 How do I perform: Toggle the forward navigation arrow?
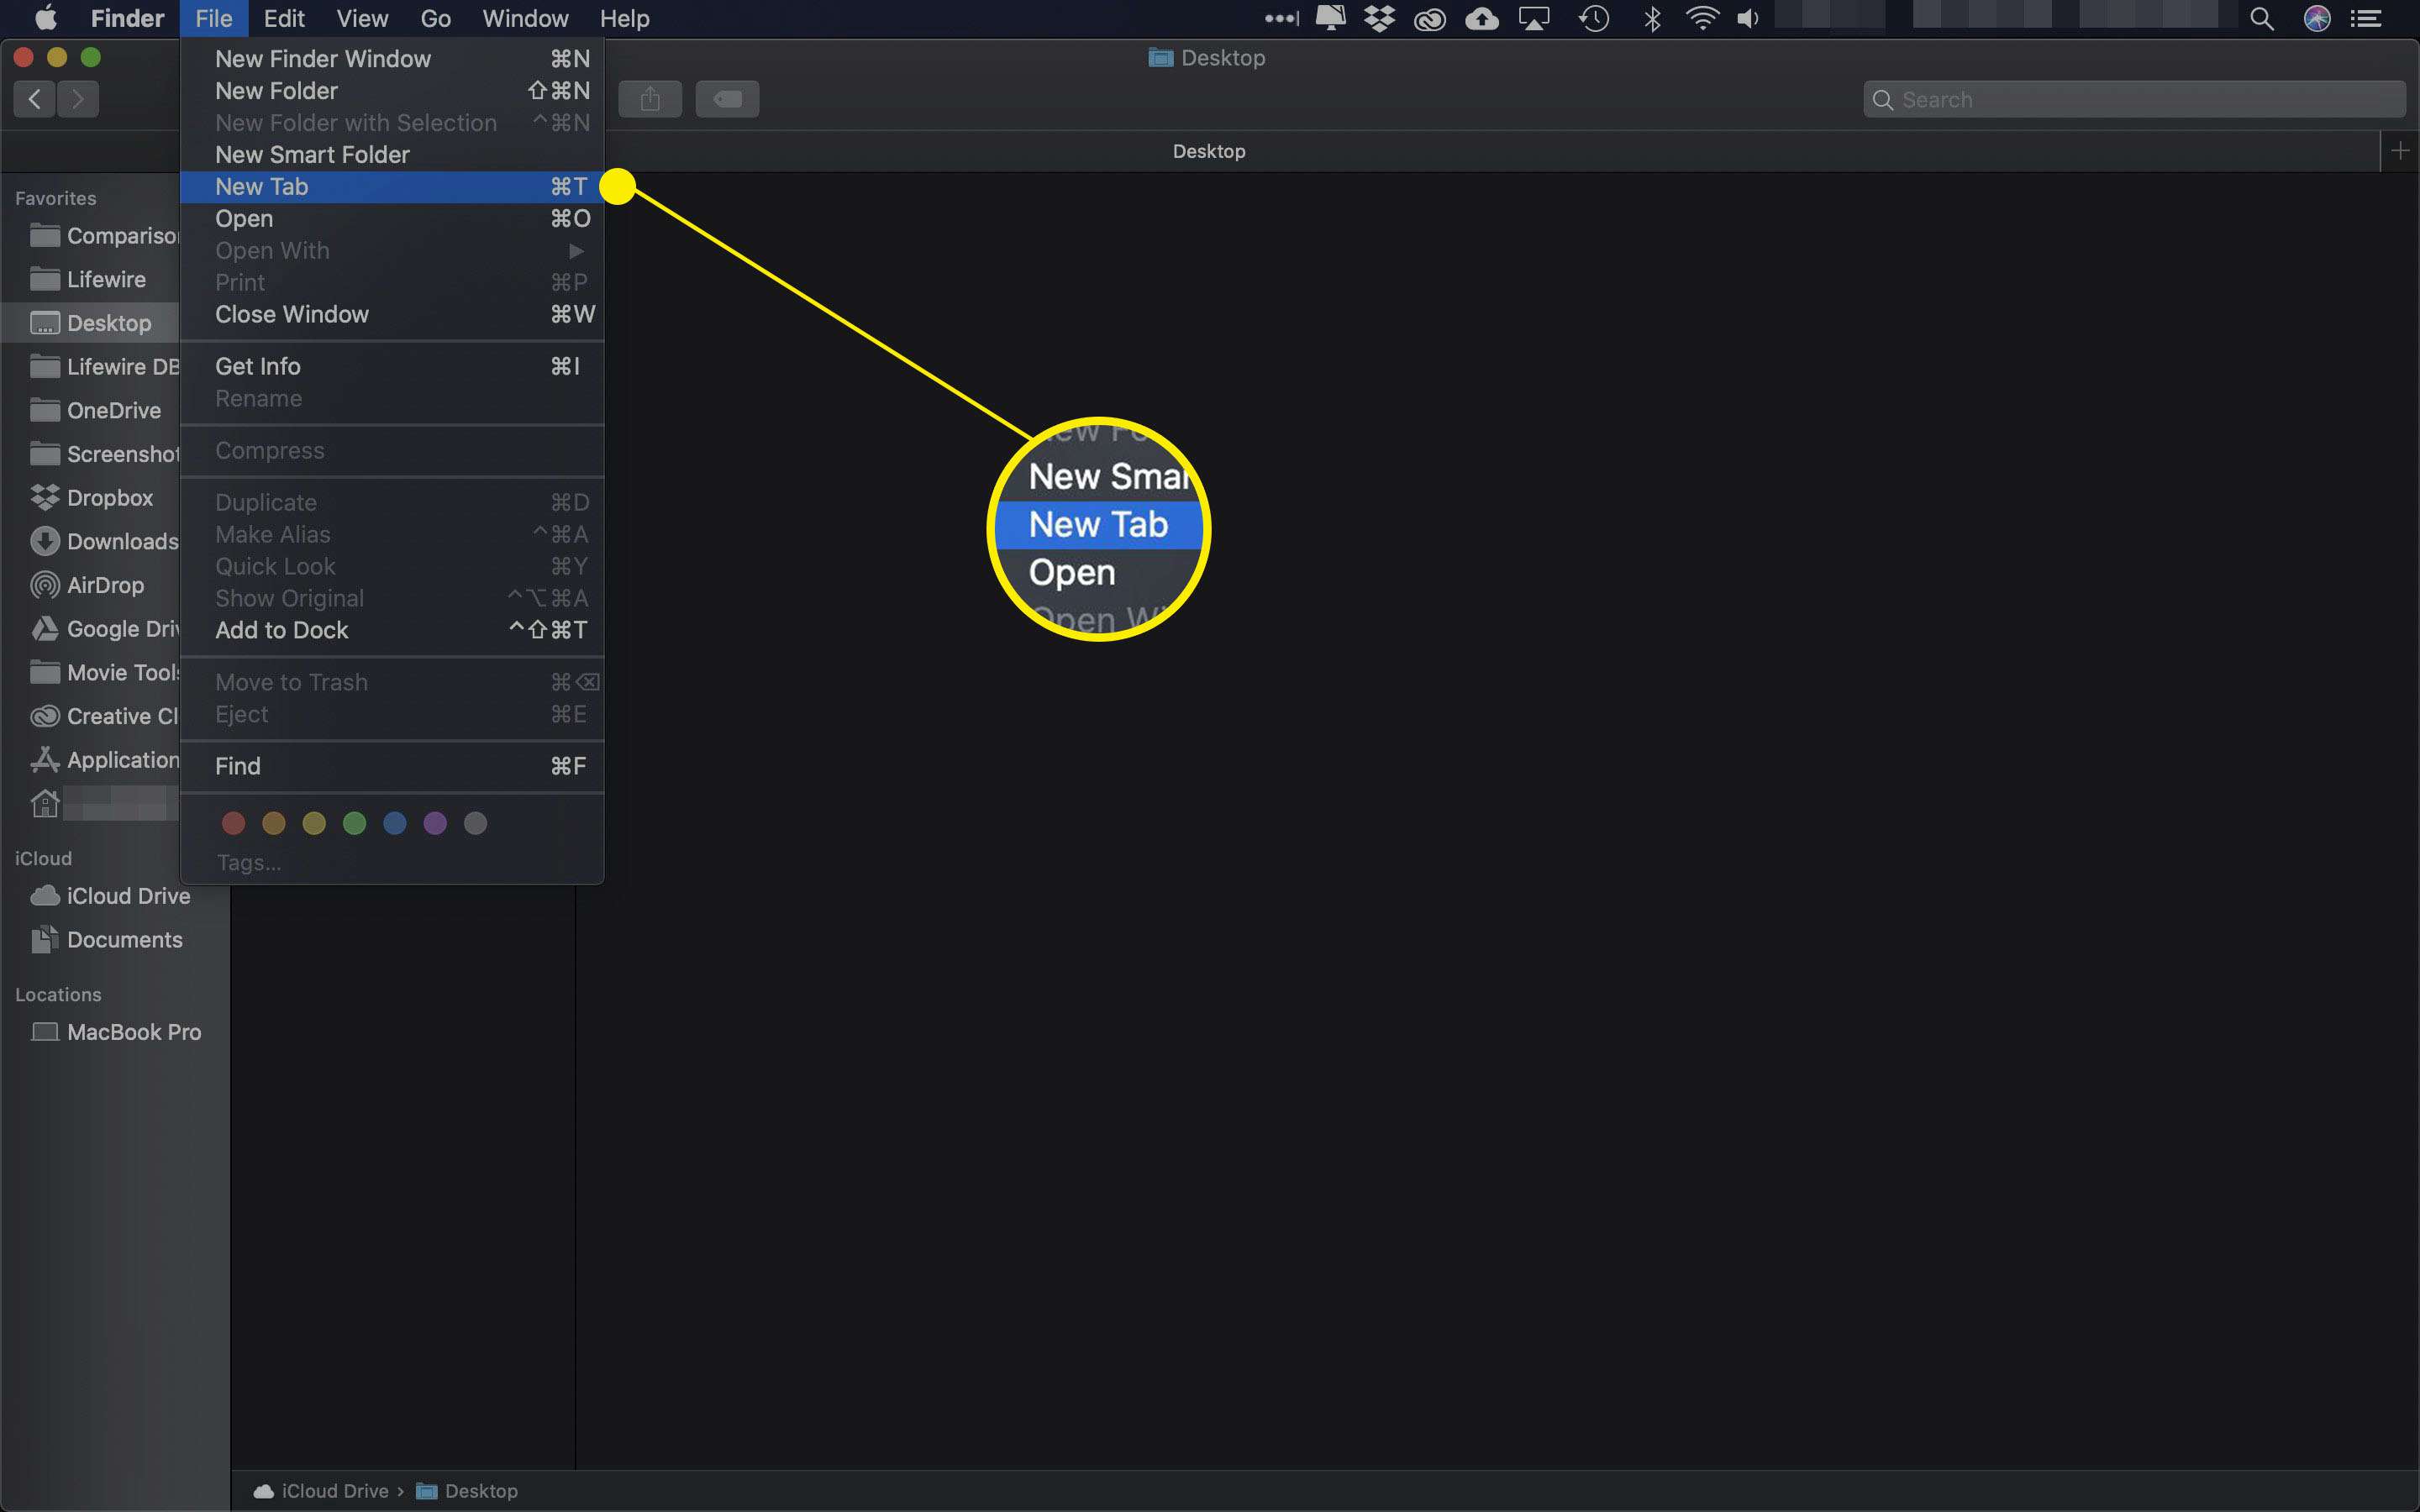click(x=76, y=97)
